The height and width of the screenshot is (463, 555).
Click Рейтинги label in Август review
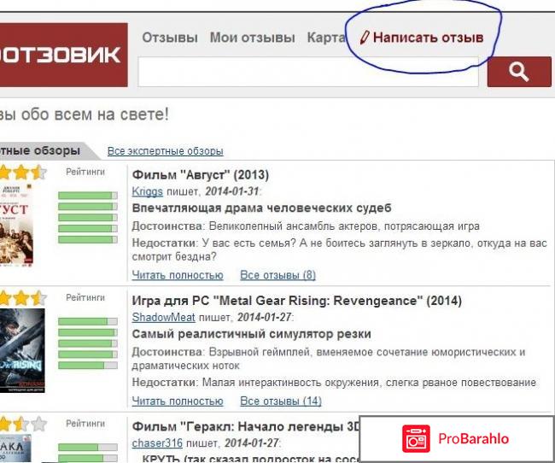click(85, 173)
